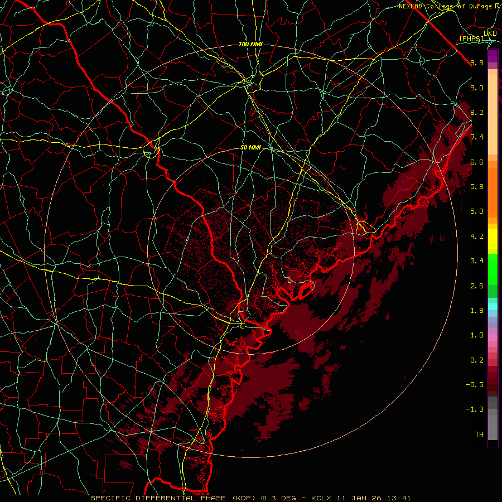Click the yellow band of the color bar

click(x=493, y=239)
